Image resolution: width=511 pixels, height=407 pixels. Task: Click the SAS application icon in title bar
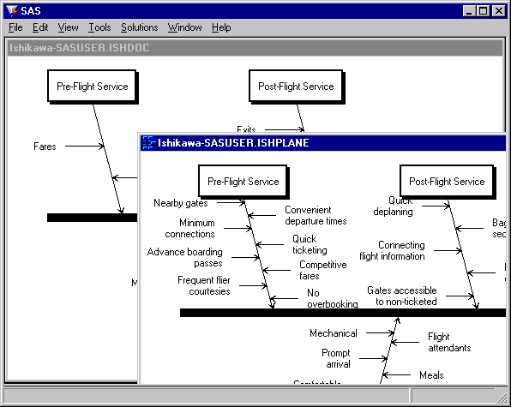click(x=12, y=11)
